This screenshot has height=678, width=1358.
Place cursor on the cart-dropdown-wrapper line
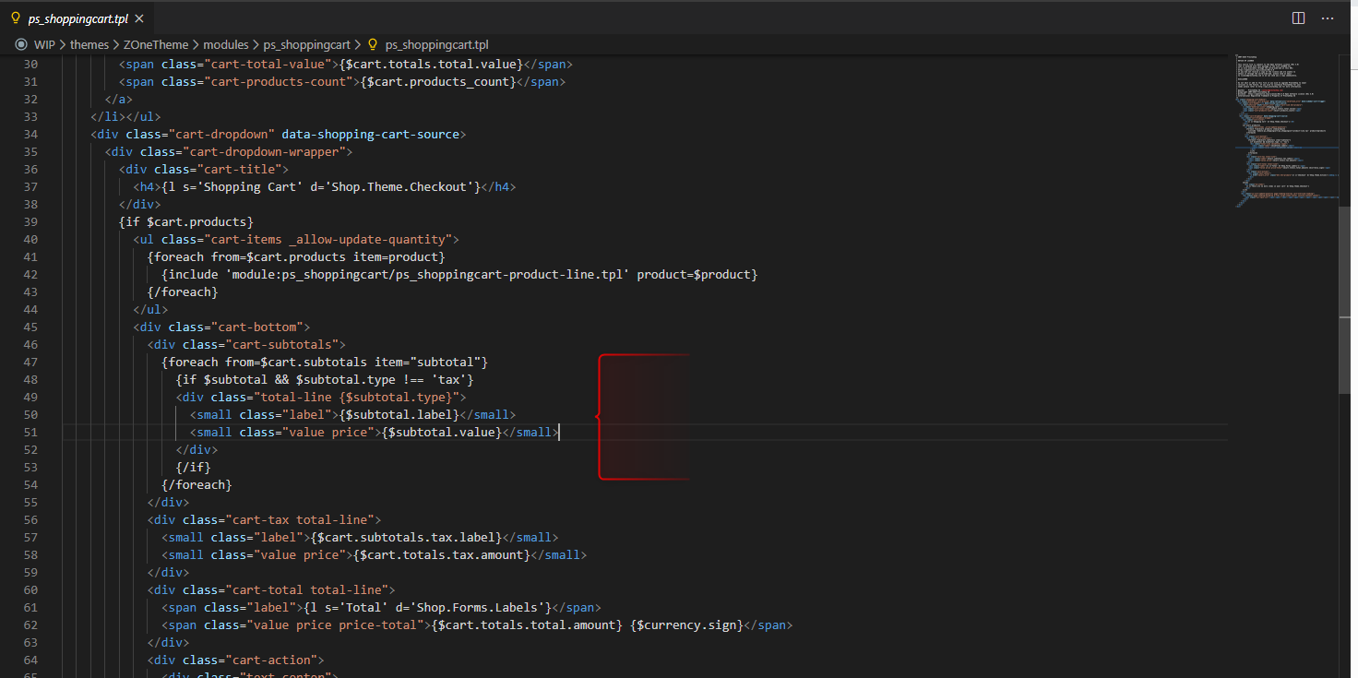(x=229, y=151)
